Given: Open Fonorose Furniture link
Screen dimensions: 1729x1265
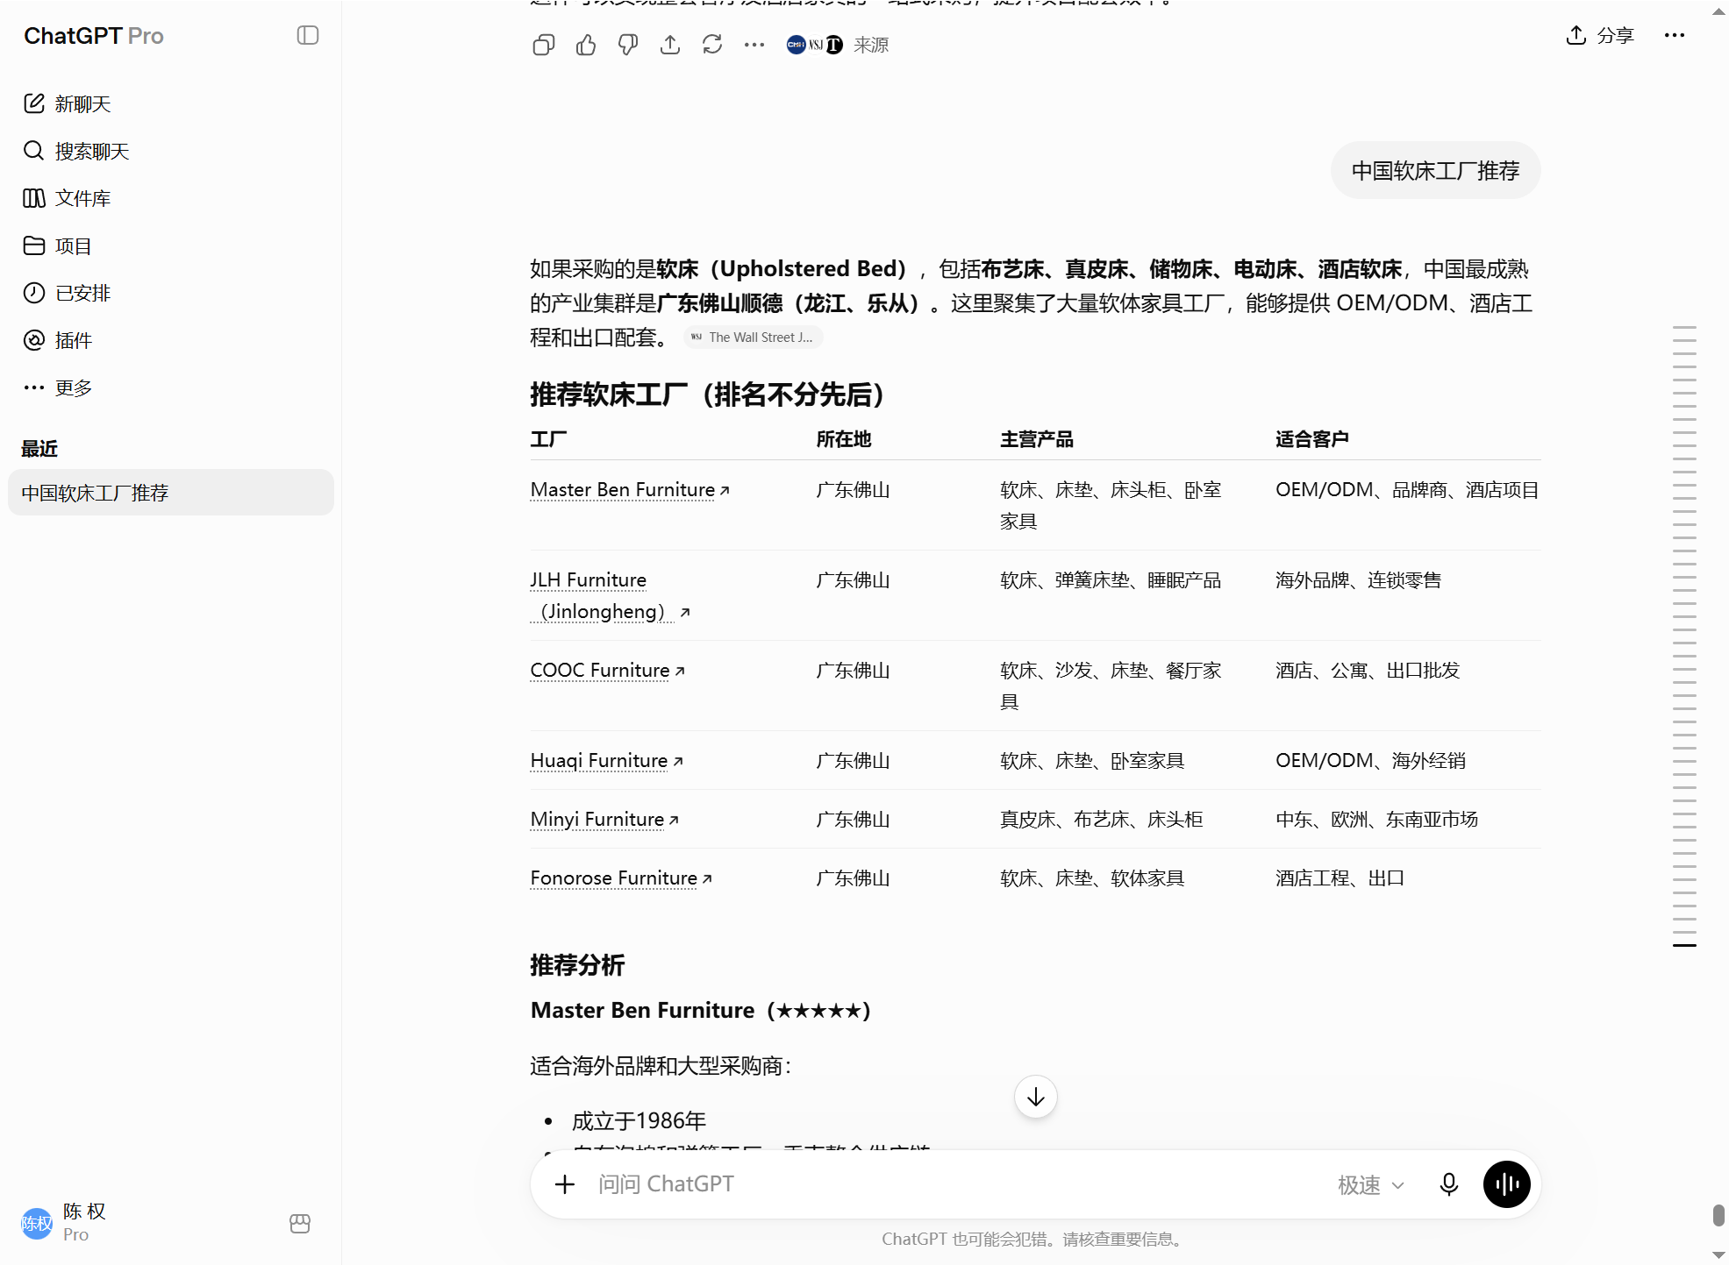Looking at the screenshot, I should pos(621,878).
